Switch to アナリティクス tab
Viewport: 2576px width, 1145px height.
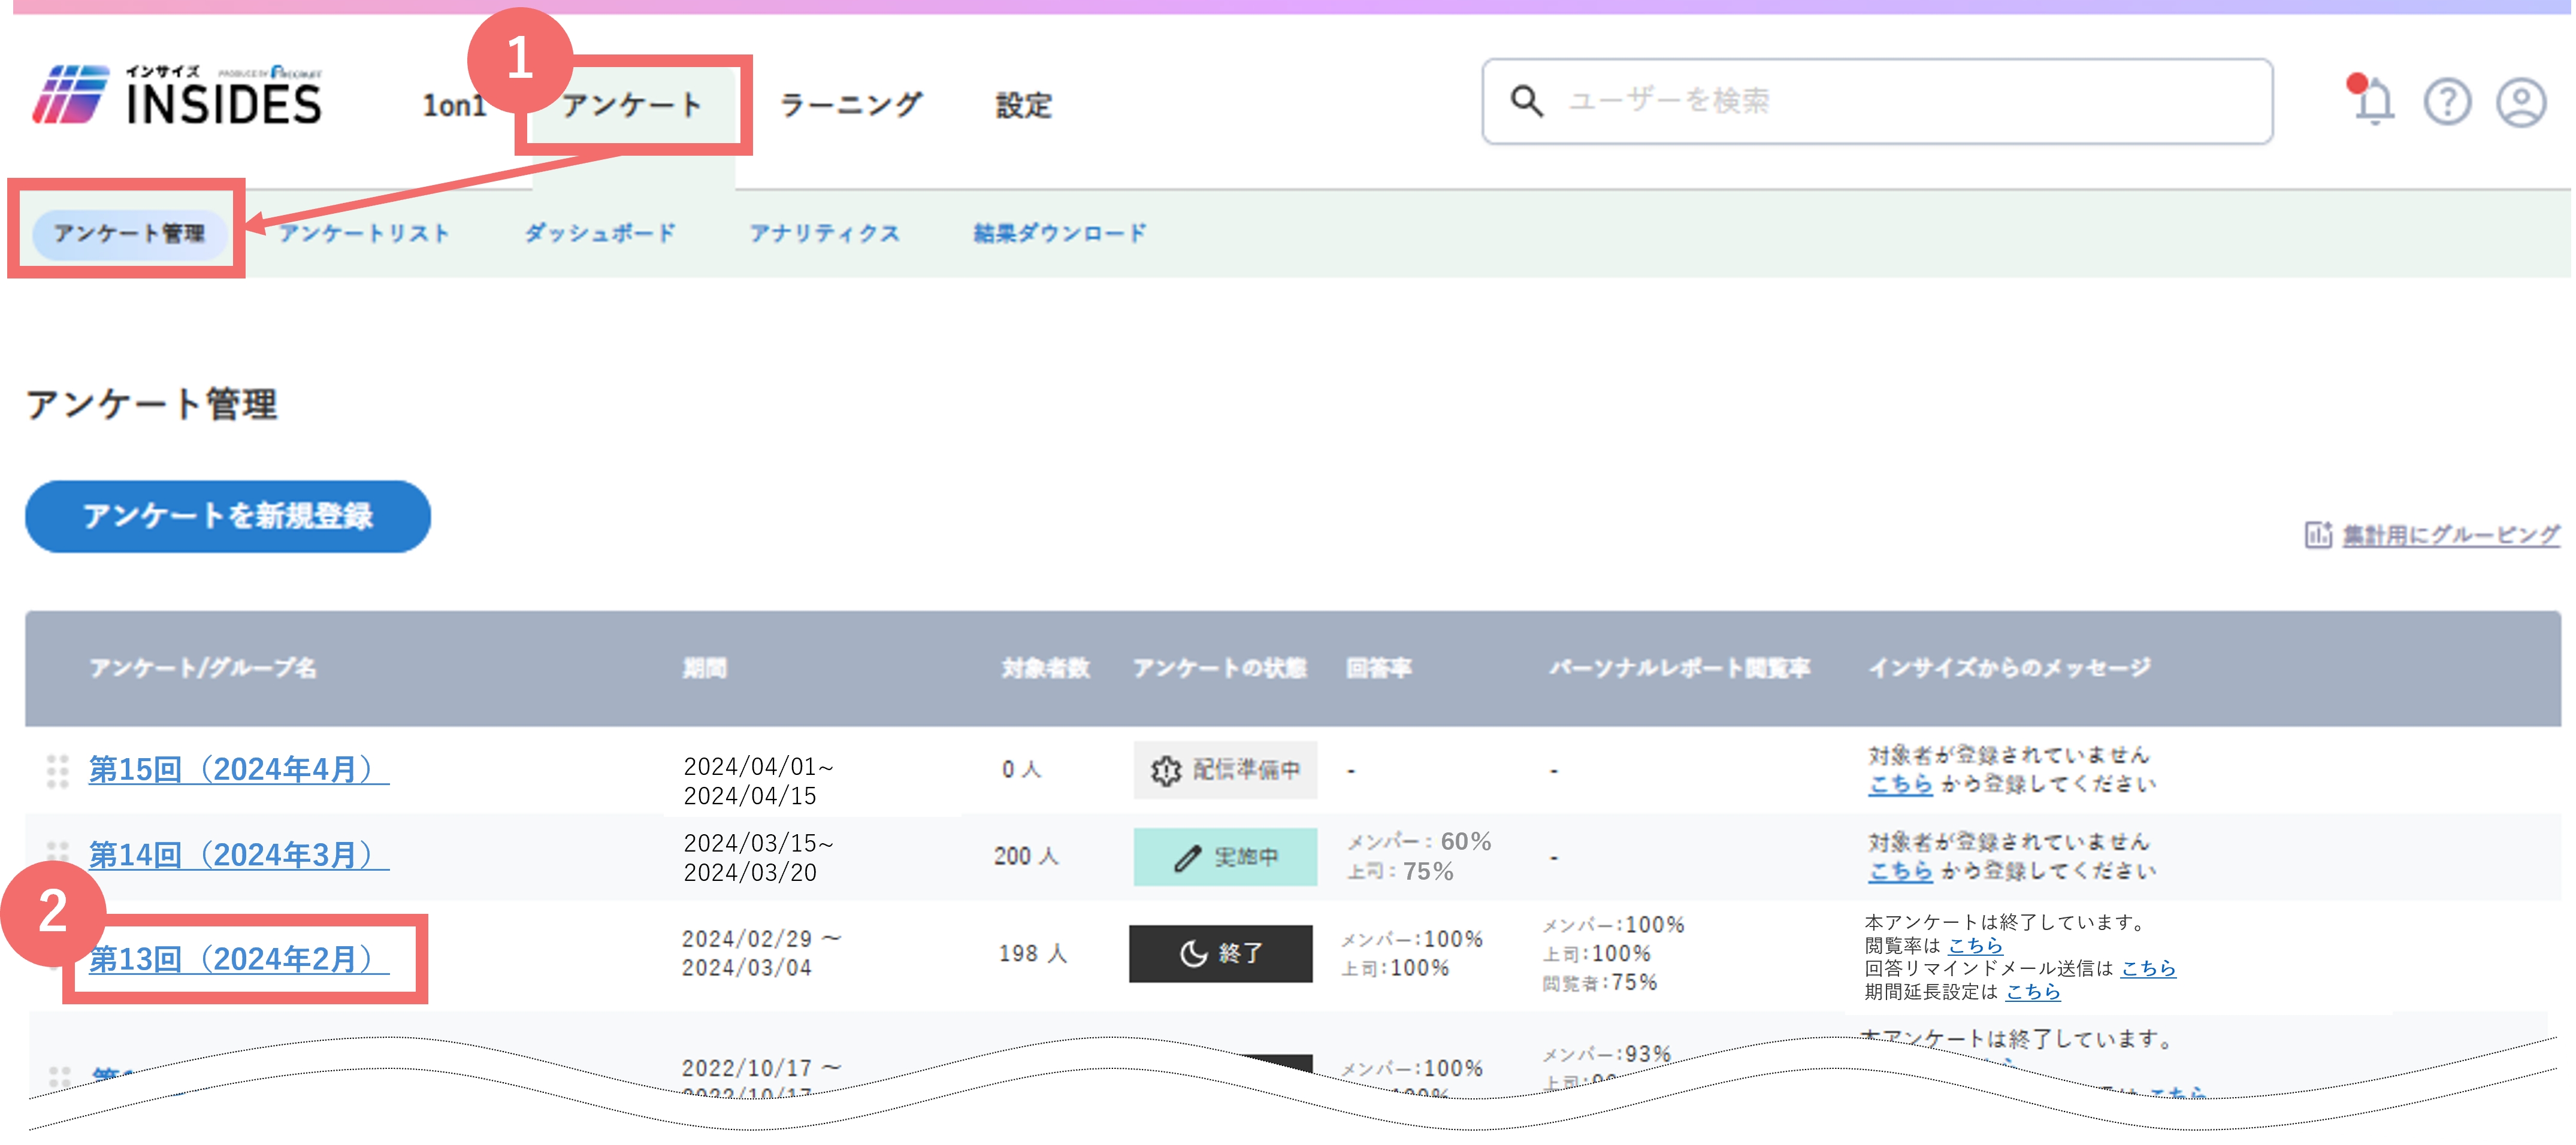click(x=825, y=233)
